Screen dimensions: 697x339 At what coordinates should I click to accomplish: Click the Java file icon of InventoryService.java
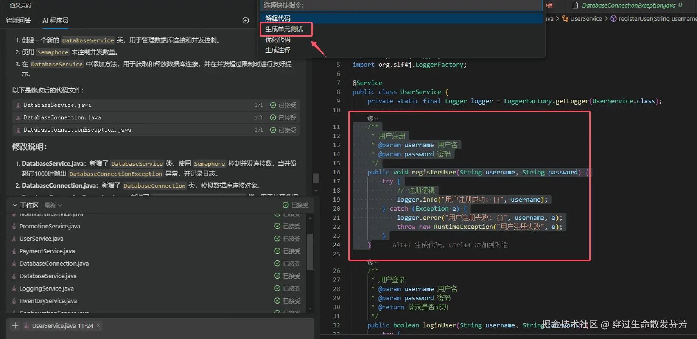(x=14, y=301)
